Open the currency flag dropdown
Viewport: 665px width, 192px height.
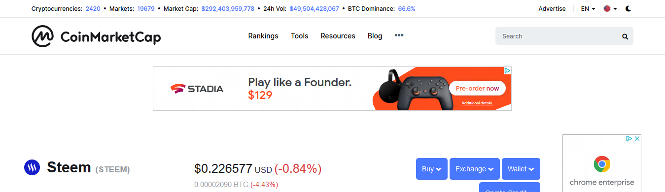(610, 9)
